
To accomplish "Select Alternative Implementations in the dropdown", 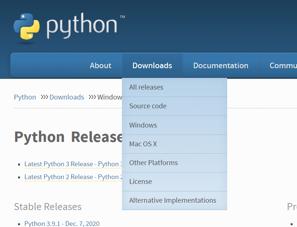I will pos(174,200).
